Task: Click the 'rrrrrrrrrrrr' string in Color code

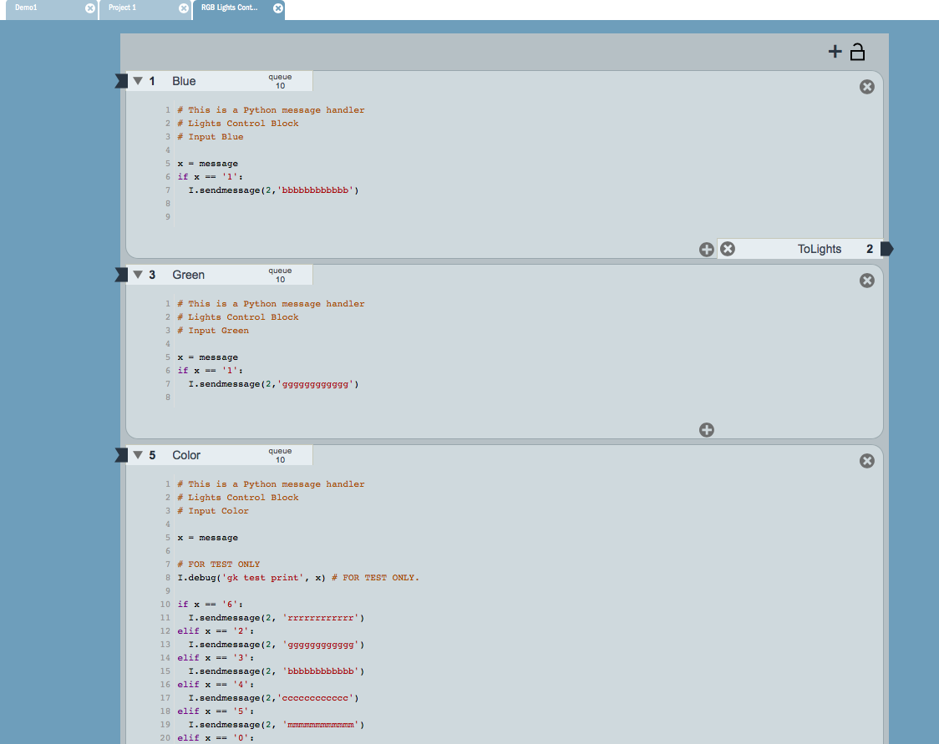Action: (321, 618)
